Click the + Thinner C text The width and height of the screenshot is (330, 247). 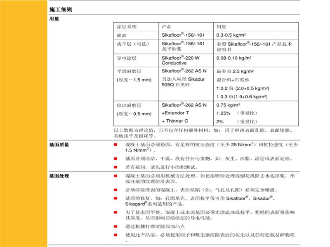tap(174, 121)
